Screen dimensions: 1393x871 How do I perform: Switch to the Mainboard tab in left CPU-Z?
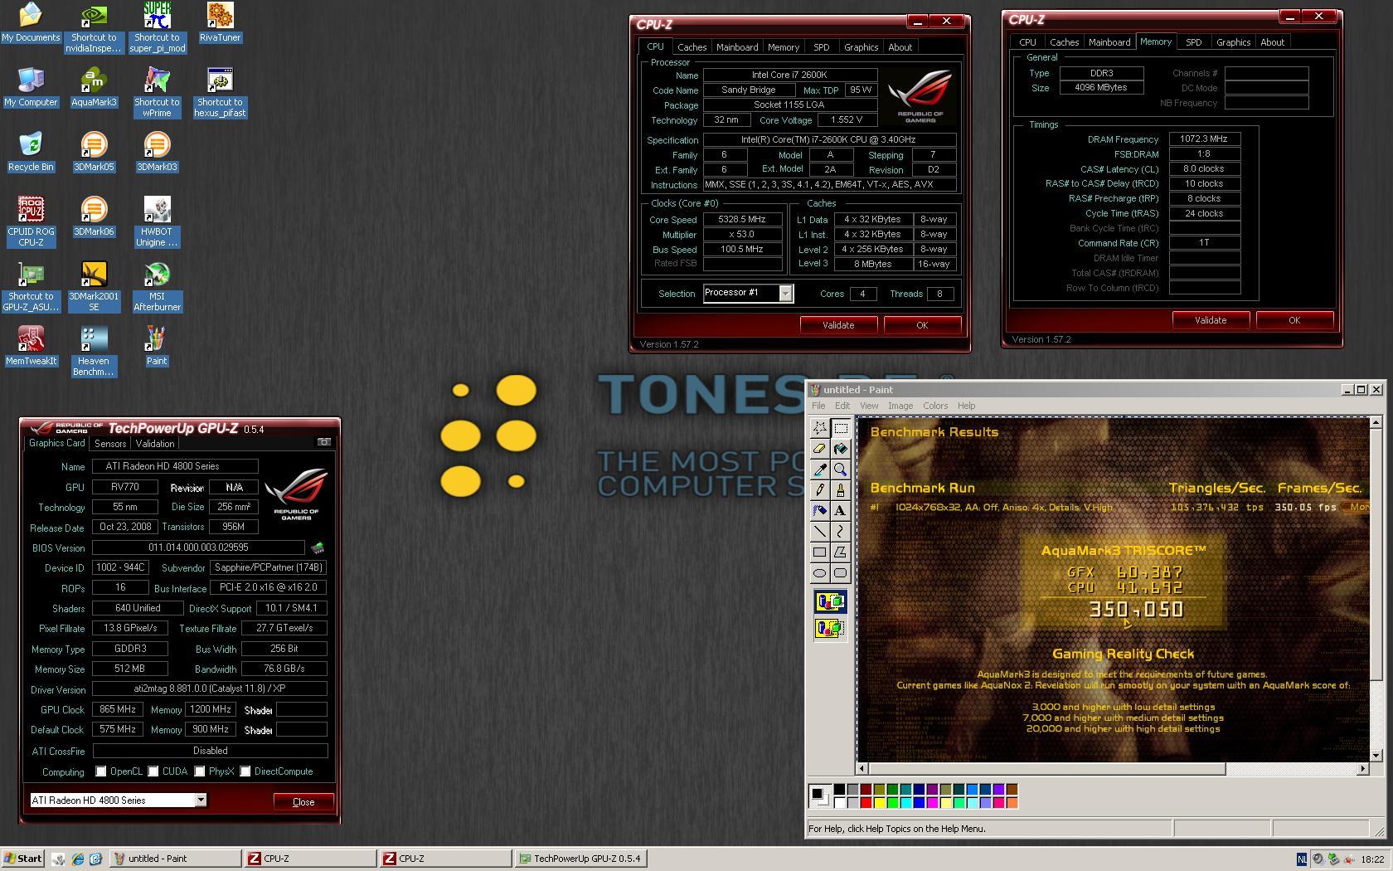pyautogui.click(x=737, y=47)
